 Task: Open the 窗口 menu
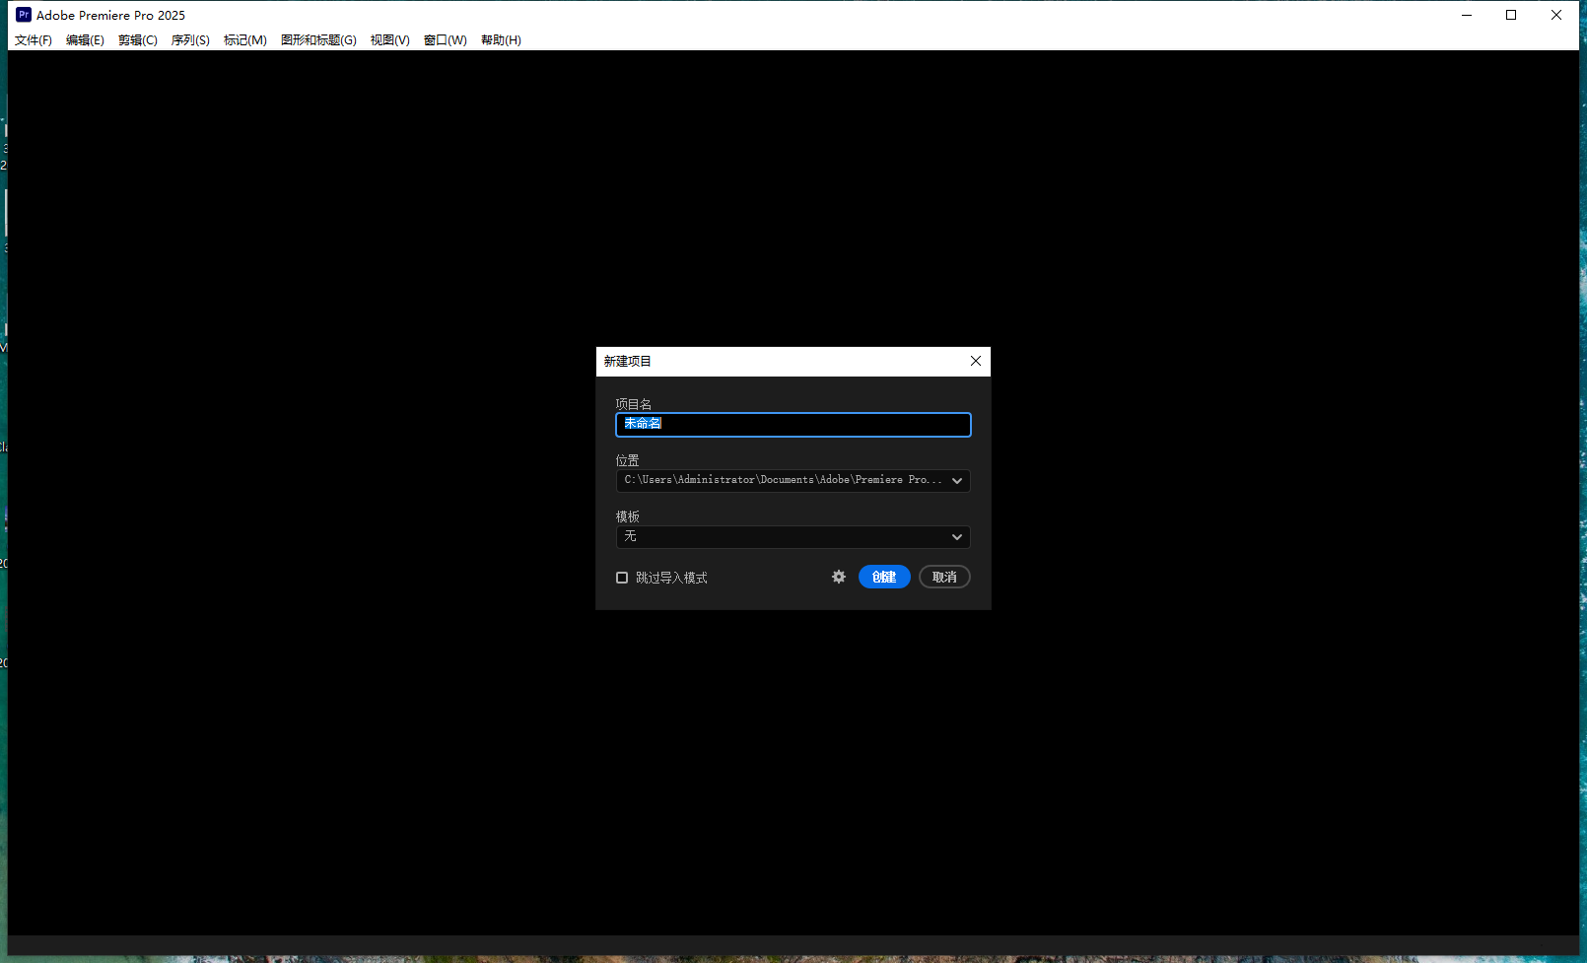(x=445, y=40)
